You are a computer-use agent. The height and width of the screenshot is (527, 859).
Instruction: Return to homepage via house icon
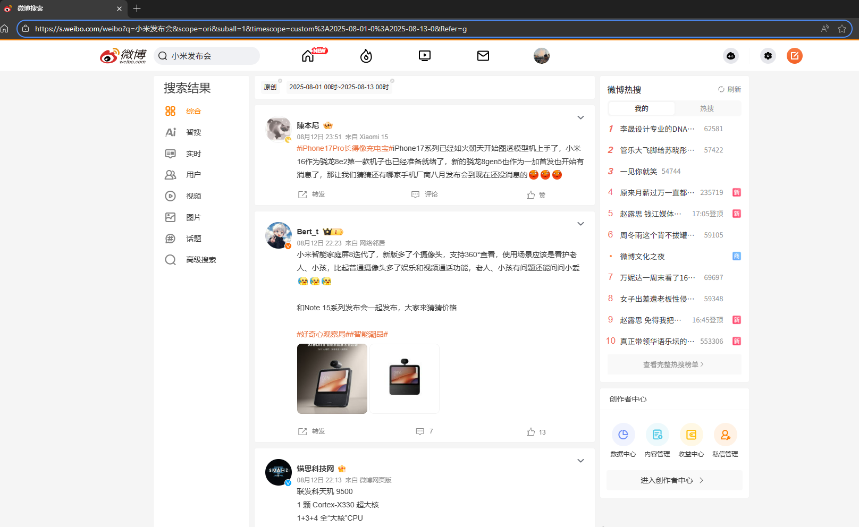[307, 55]
